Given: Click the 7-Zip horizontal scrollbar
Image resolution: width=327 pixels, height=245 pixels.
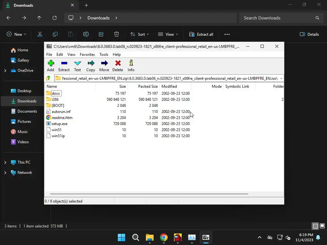Looking at the screenshot, I should [x=149, y=194].
